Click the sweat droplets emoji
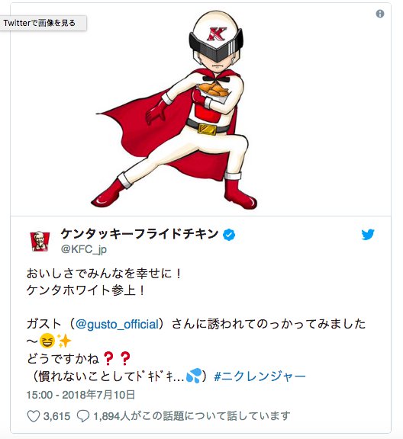 pyautogui.click(x=194, y=376)
